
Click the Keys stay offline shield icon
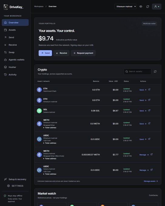(5, 196)
